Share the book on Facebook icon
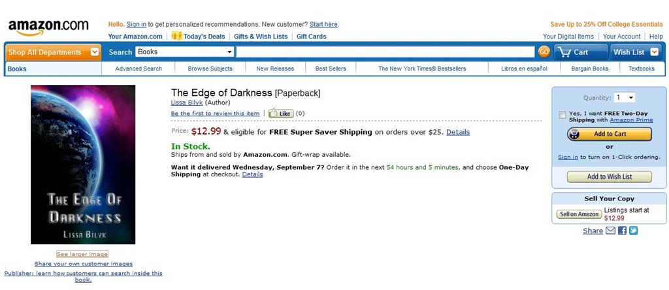The width and height of the screenshot is (669, 290). (622, 231)
